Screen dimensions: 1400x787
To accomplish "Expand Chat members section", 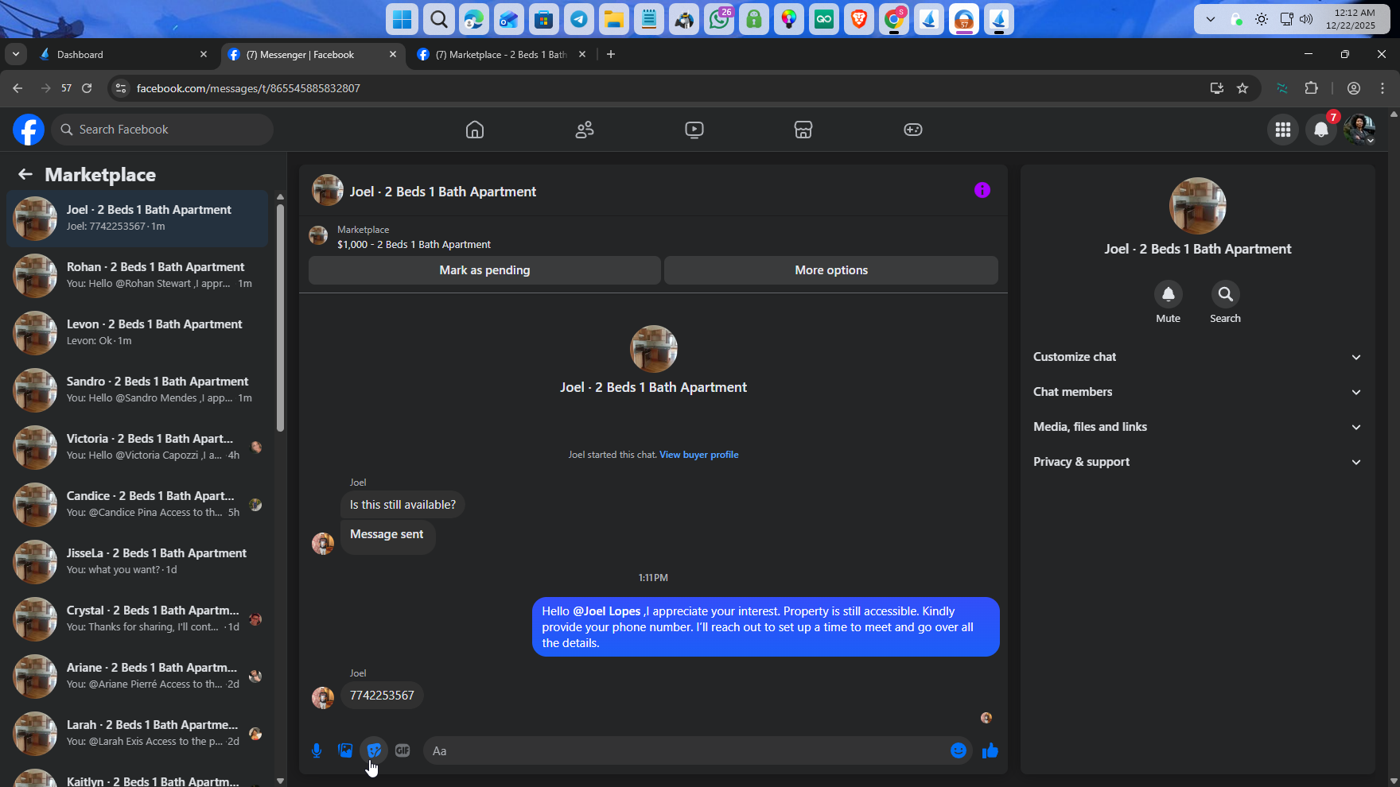I will coord(1197,392).
